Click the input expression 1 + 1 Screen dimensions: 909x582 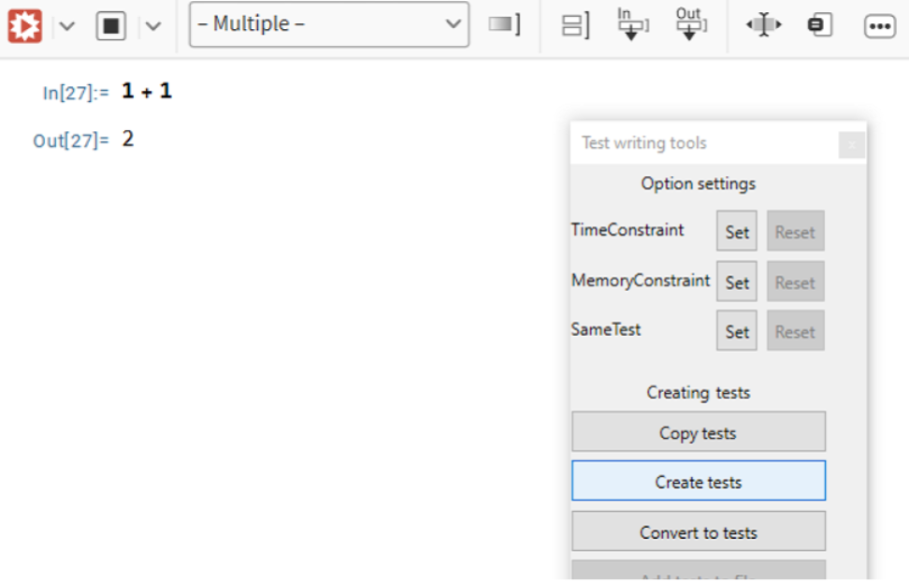[147, 92]
